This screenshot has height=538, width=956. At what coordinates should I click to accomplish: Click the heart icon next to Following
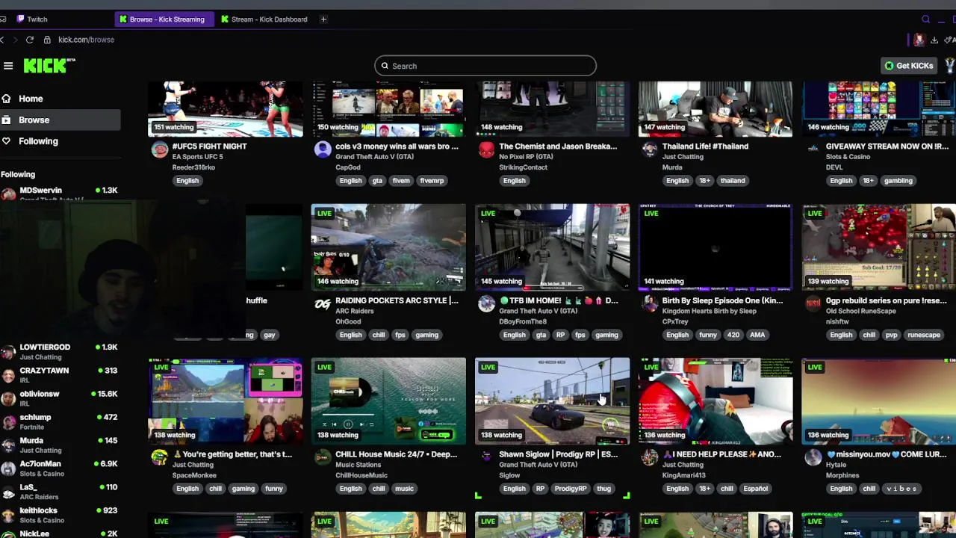(7, 141)
